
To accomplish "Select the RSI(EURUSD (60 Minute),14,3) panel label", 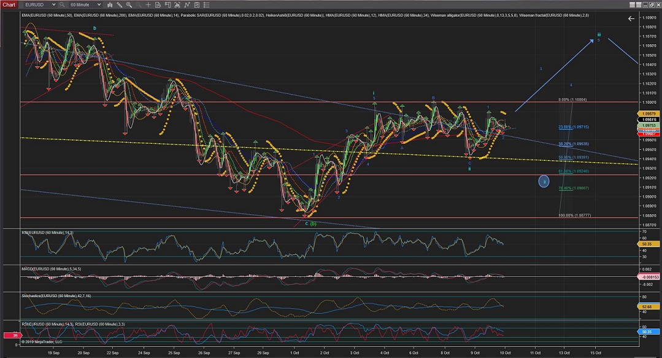I will point(47,233).
